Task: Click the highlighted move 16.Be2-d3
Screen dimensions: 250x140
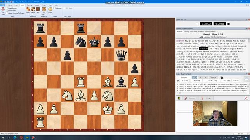Action: click(x=204, y=49)
